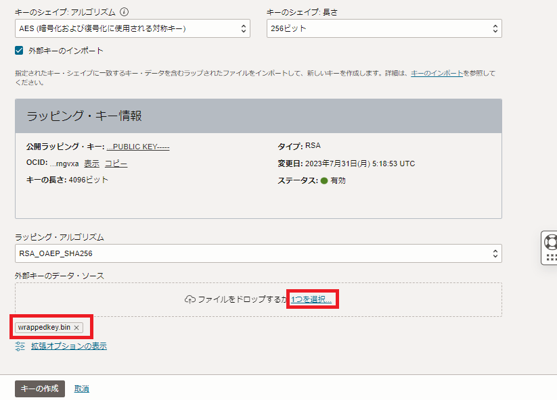This screenshot has width=557, height=400.
Task: Open the RSA_OAEP_SHA256 wrapping algorithm dropdown
Action: (258, 253)
